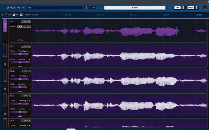Toggle the DBL 1 power icon
The height and width of the screenshot is (130, 209).
point(5,64)
